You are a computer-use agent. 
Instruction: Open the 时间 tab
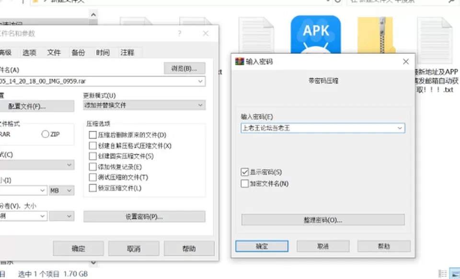(103, 53)
